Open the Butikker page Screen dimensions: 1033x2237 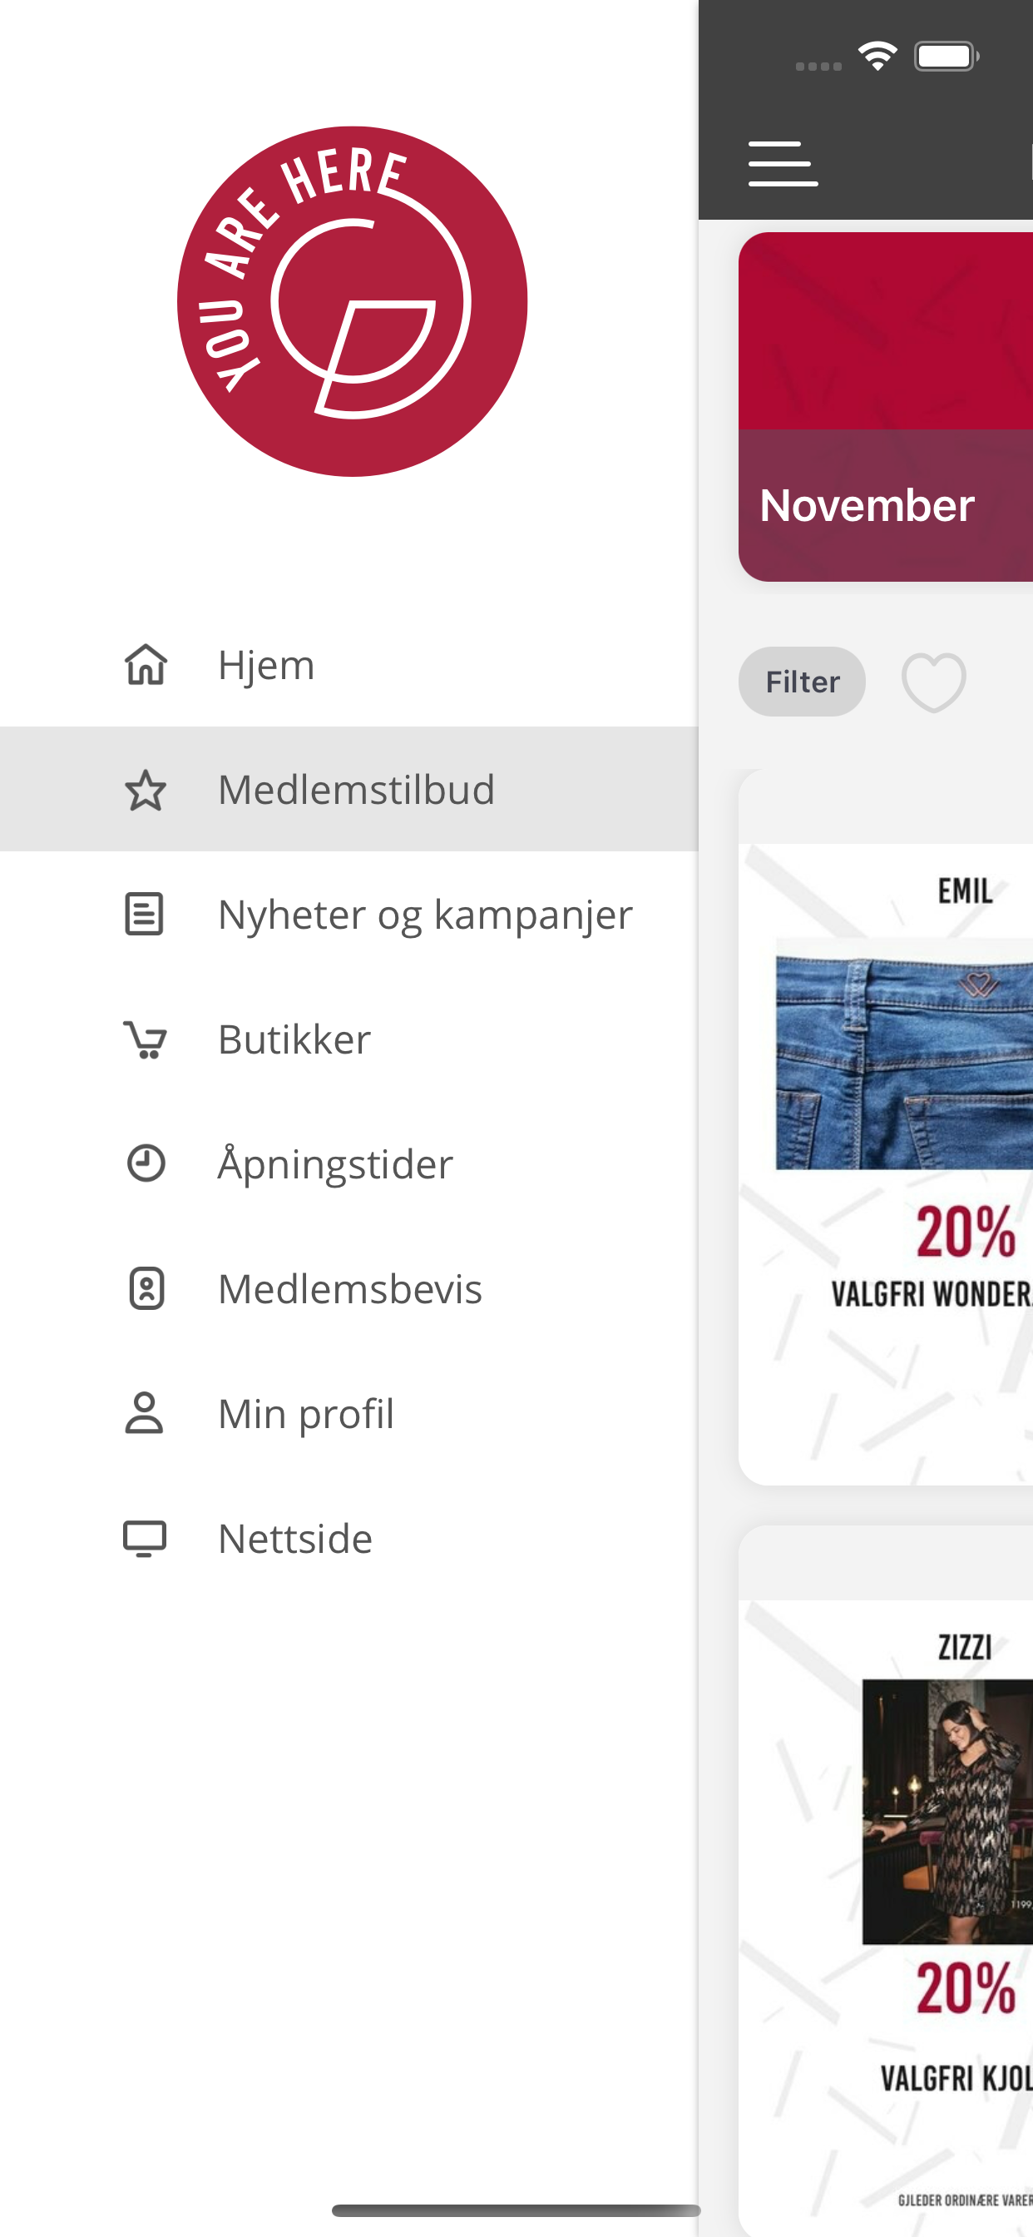click(294, 1039)
